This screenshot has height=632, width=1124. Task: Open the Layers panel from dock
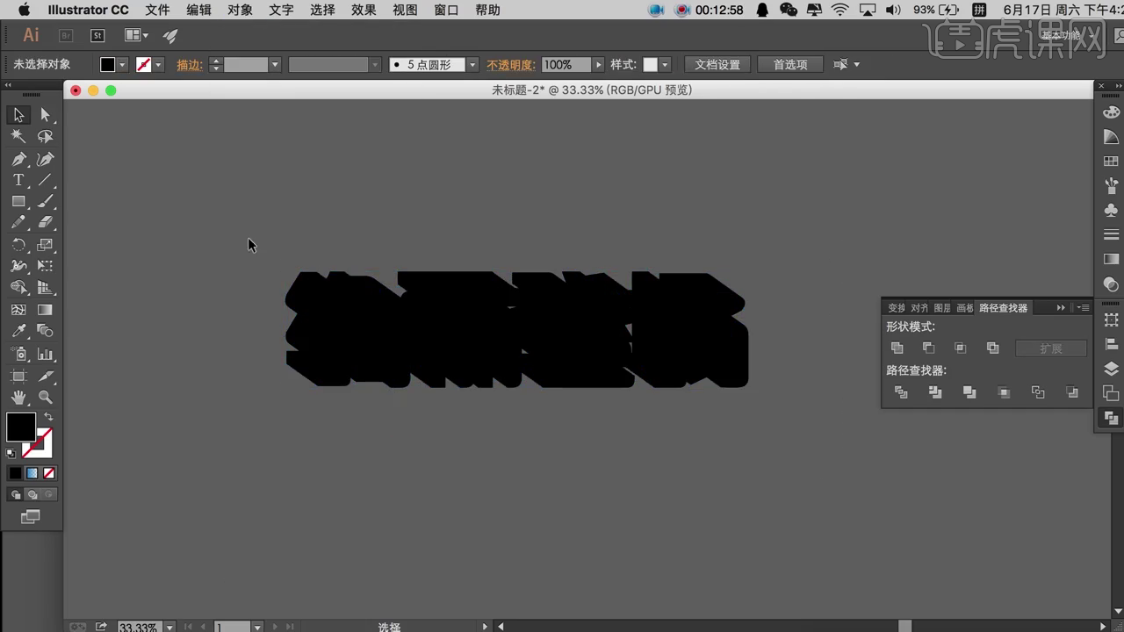pos(1111,369)
